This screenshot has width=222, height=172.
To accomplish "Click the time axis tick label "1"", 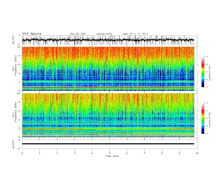I will click(40, 153).
